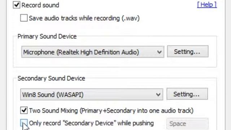Image resolution: width=231 pixels, height=130 pixels.
Task: Click the Primary Sound Device group heading
Action: pos(47,36)
